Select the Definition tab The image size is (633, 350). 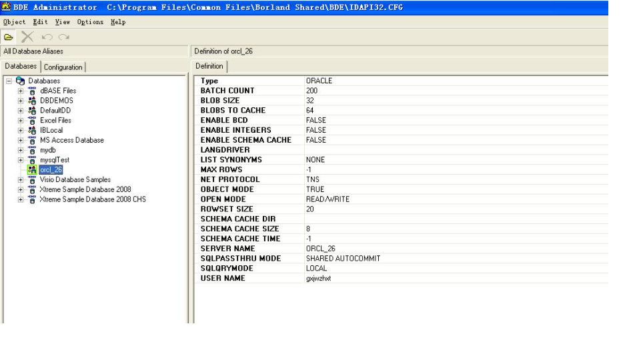click(x=209, y=66)
